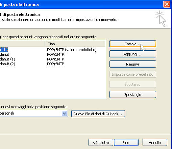Click the wizard cursor icon in the header
This screenshot has height=149, width=172.
pyautogui.click(x=161, y=19)
